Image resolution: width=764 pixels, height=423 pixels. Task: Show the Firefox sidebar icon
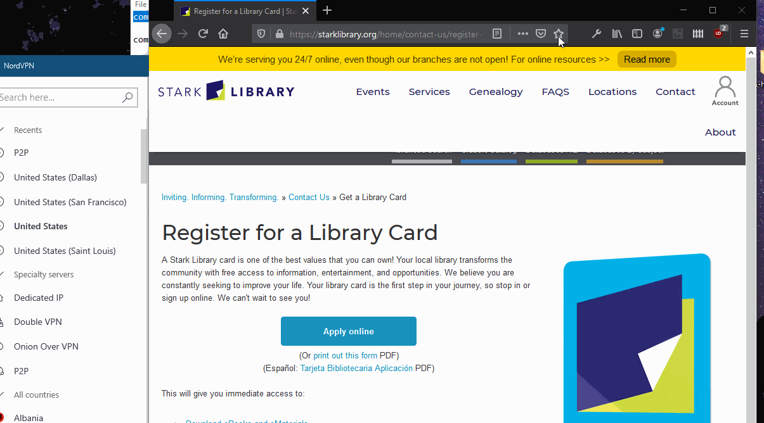click(x=637, y=34)
